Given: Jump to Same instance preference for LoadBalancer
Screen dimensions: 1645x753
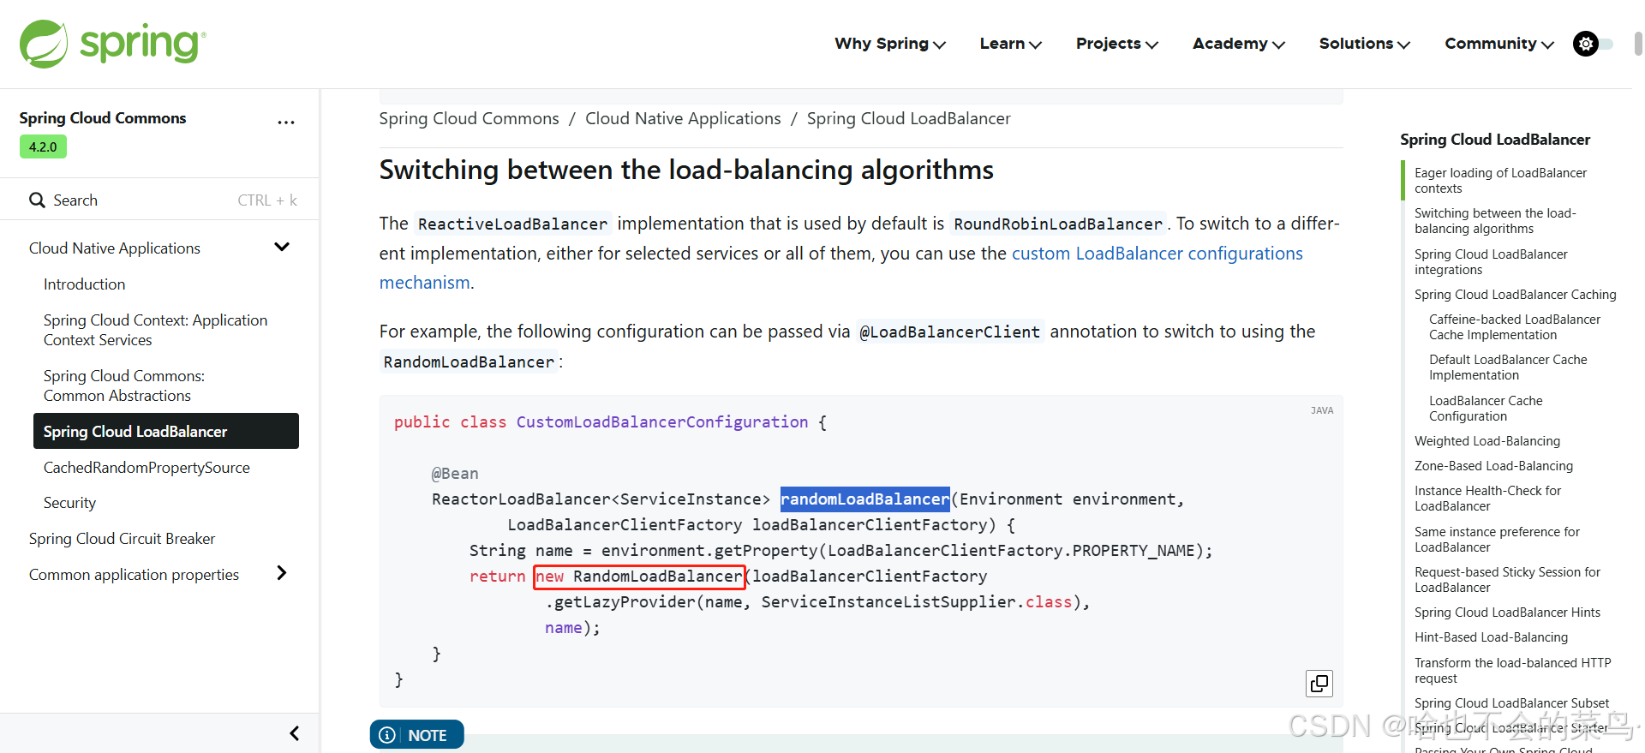Looking at the screenshot, I should [1497, 540].
